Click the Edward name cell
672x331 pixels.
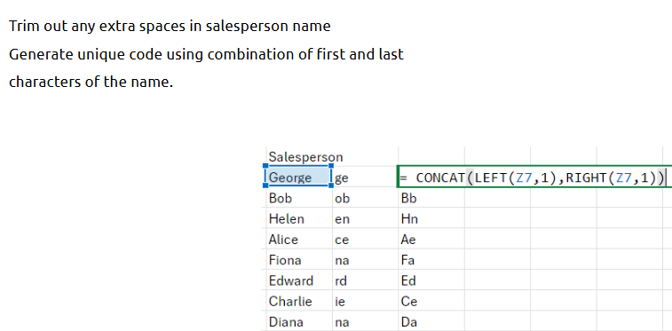298,280
